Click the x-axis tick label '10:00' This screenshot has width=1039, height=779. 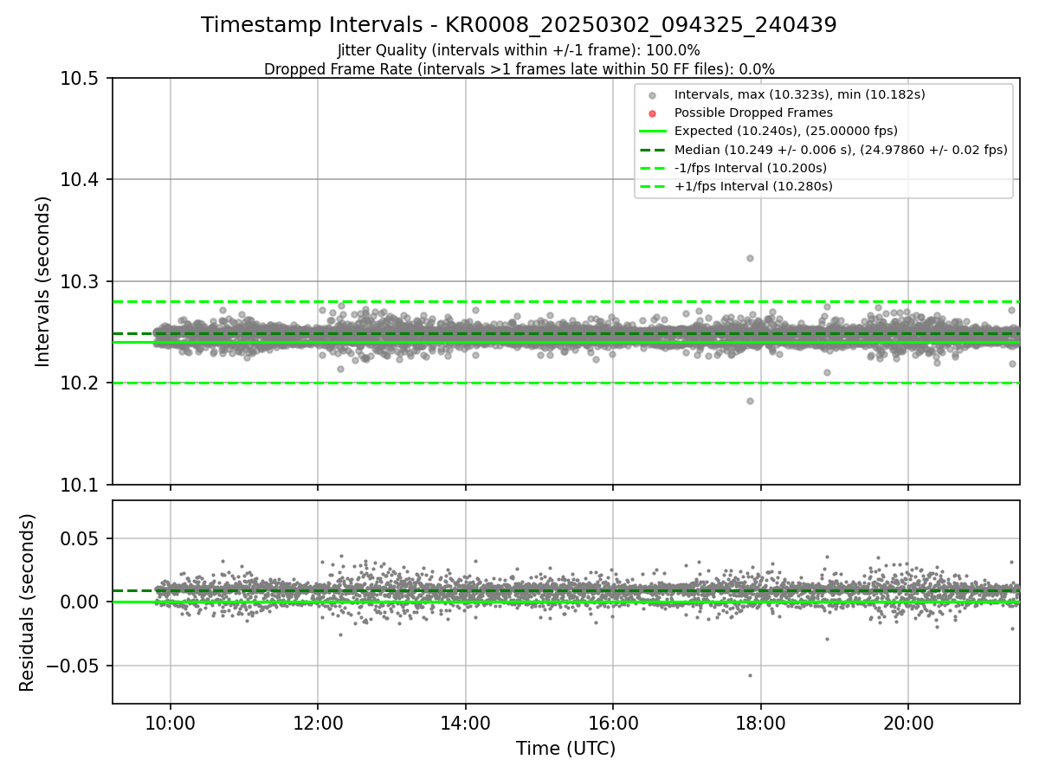coord(171,724)
